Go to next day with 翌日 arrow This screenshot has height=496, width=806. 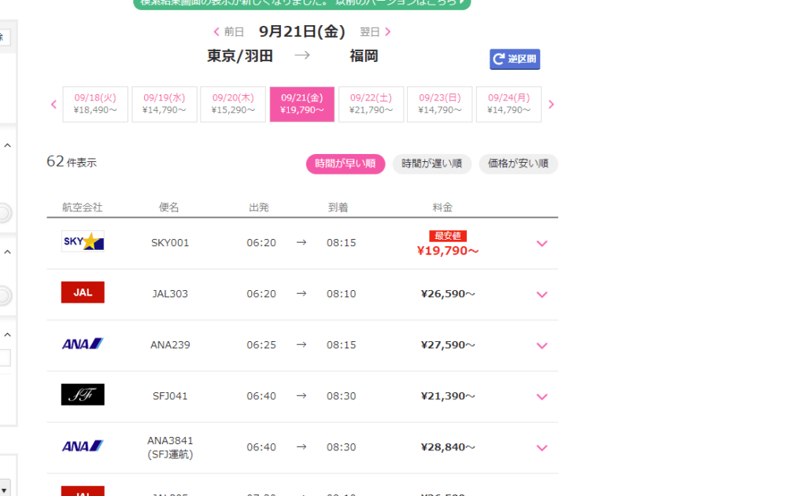pos(375,31)
